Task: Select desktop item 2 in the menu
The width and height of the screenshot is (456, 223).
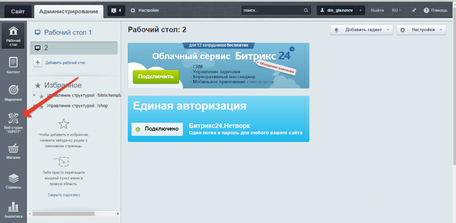Action: (74, 48)
